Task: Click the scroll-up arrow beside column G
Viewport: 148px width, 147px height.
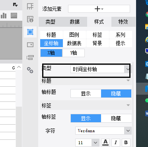Action: tap(19, 67)
